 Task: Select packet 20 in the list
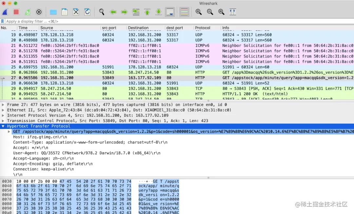pyautogui.click(x=177, y=40)
